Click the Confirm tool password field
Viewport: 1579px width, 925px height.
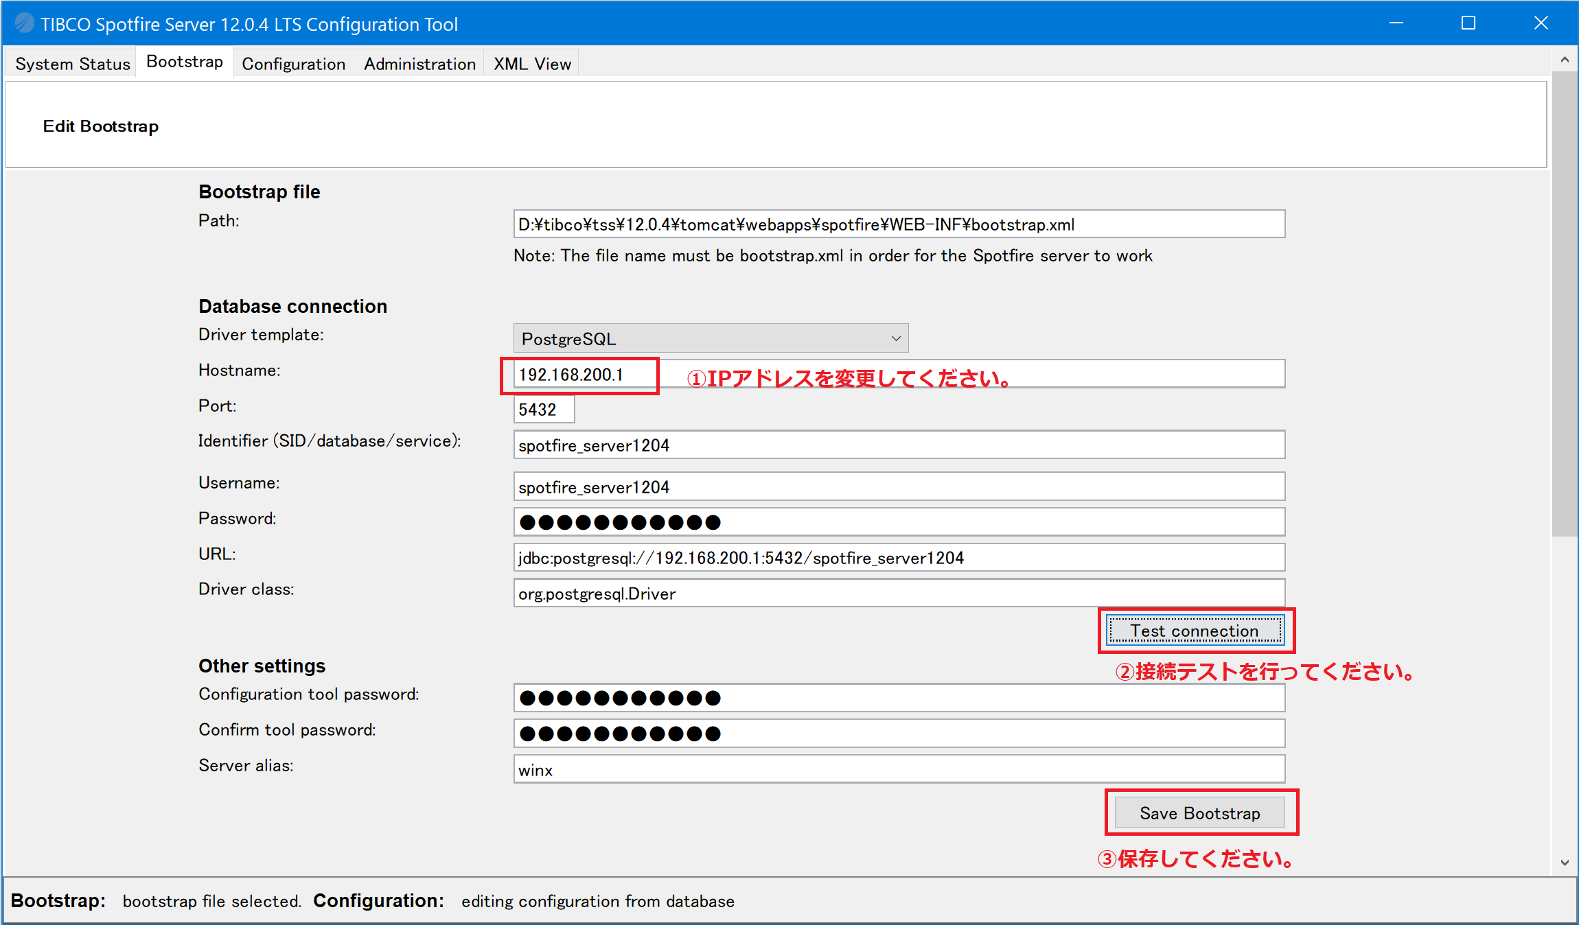click(x=899, y=734)
